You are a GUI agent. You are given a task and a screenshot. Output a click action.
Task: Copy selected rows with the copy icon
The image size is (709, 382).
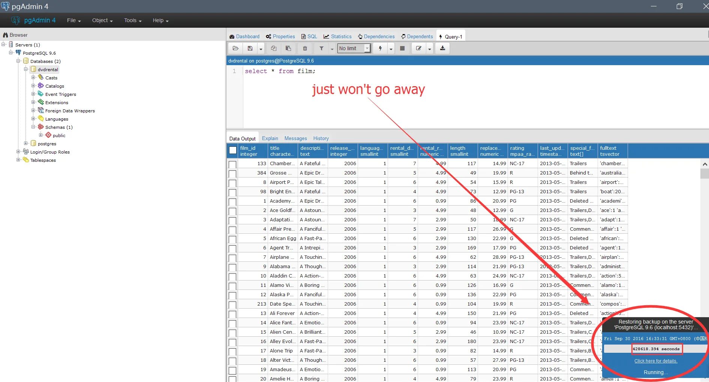[274, 48]
